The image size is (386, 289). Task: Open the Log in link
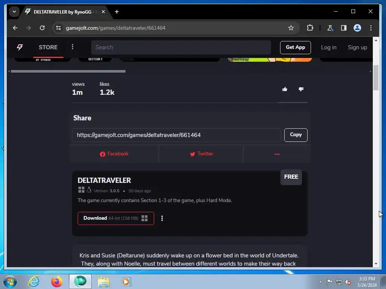pyautogui.click(x=329, y=47)
